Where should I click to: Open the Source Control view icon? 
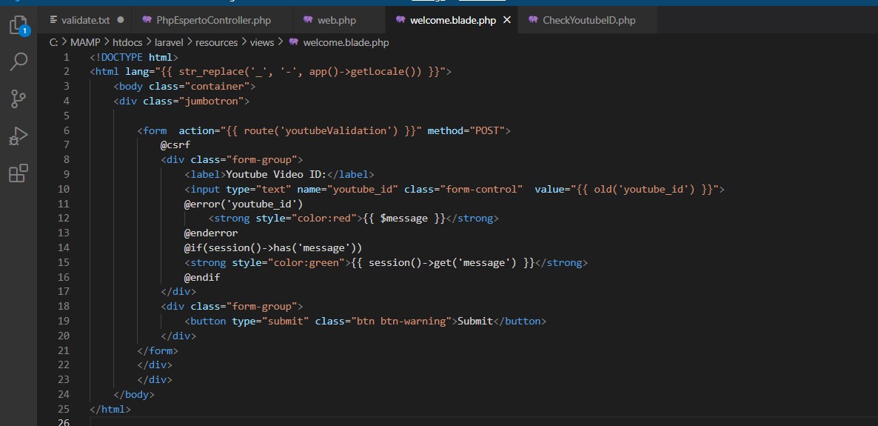[19, 99]
